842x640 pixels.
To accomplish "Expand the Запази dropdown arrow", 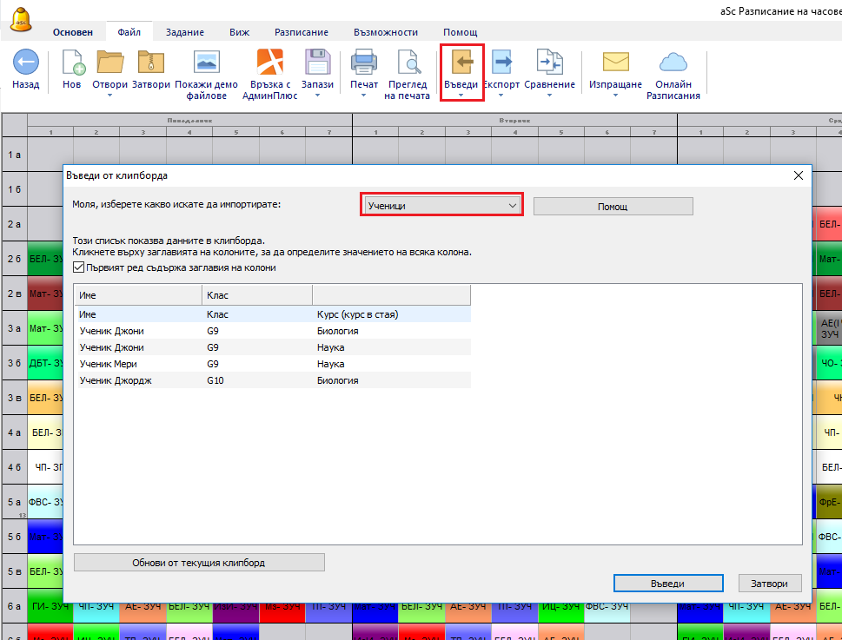I will 317,96.
